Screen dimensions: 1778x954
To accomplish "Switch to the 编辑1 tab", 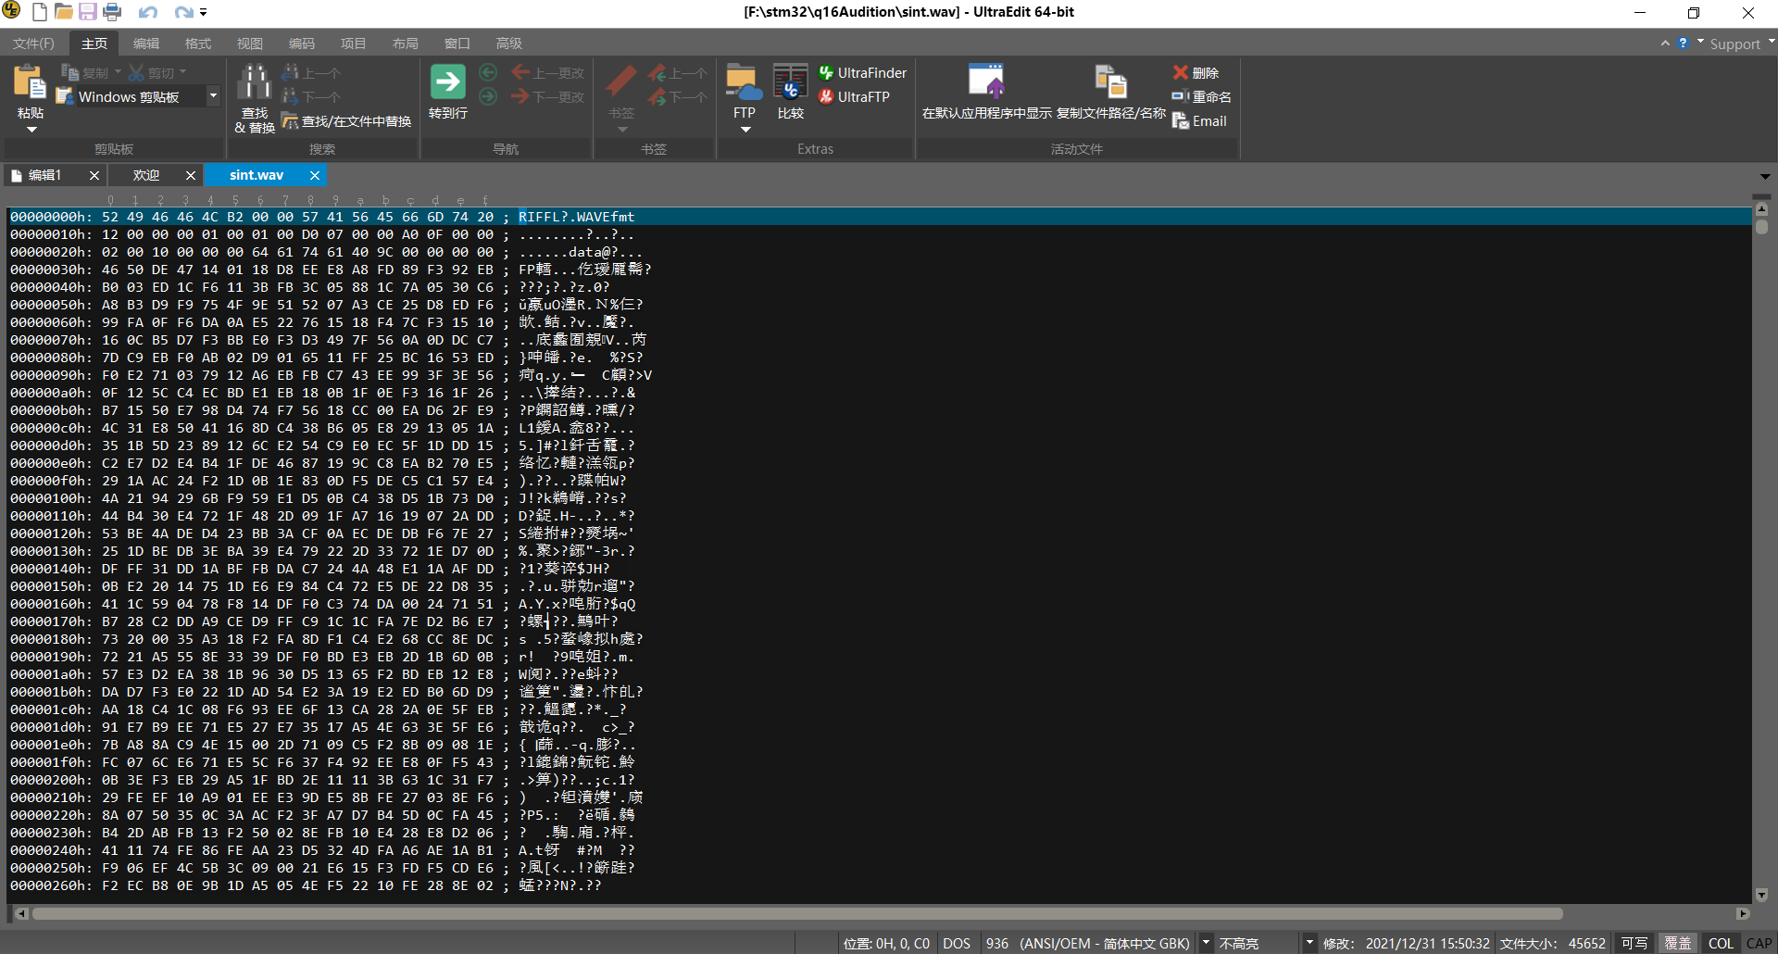I will point(46,174).
